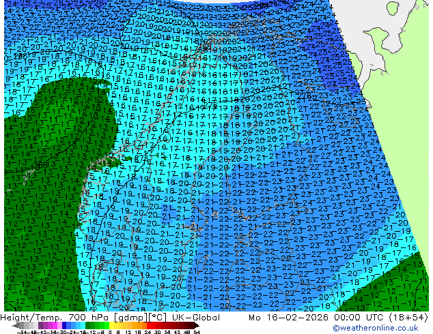Click the '54' value on the legend scale
Viewport: 433px width, 334px height.
(197, 332)
